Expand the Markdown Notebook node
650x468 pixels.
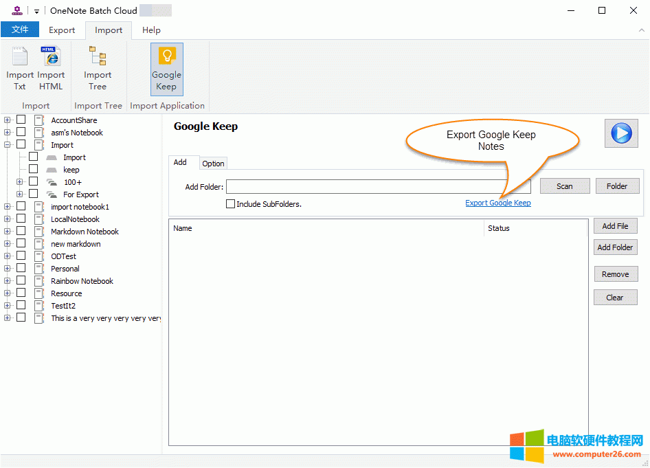coord(8,232)
